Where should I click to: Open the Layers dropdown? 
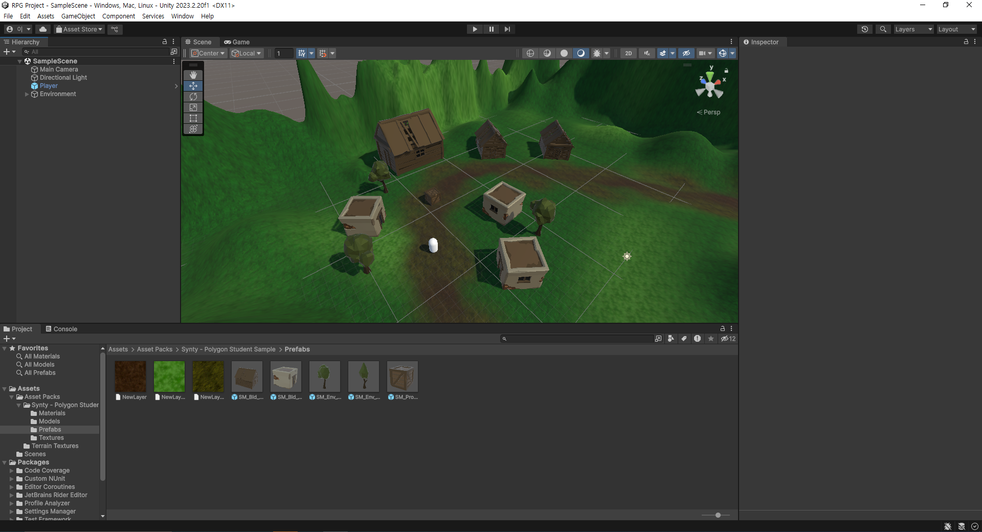[x=913, y=29]
